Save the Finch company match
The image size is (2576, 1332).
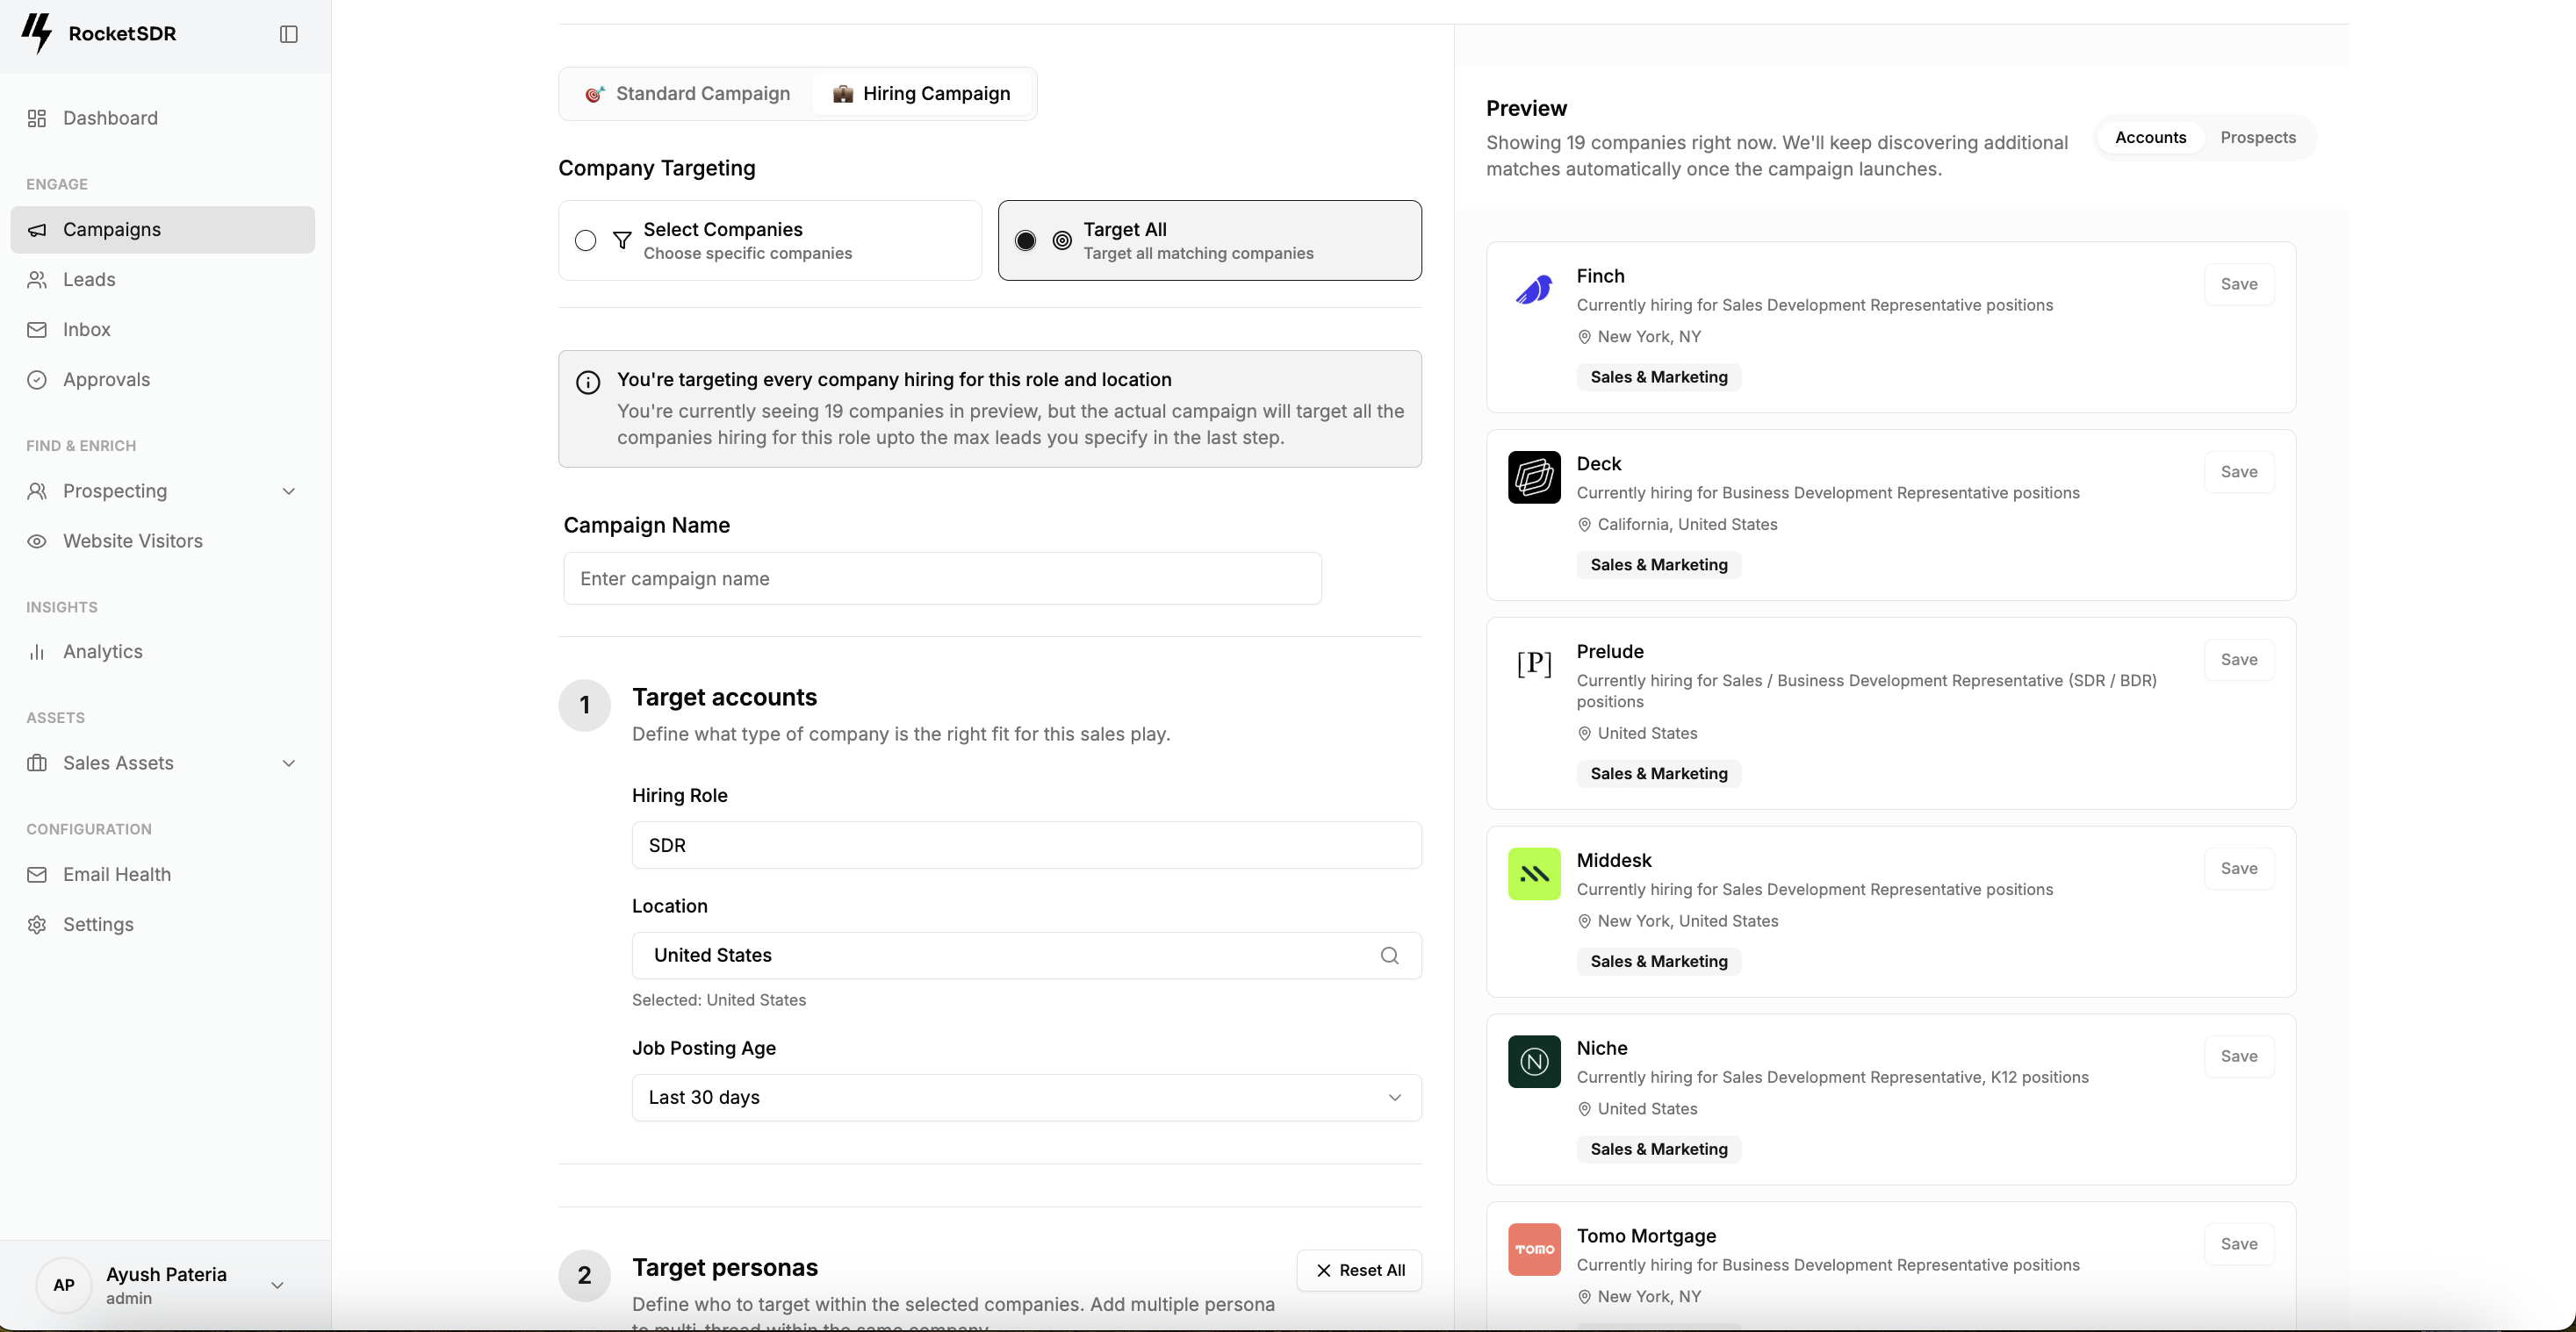point(2239,283)
